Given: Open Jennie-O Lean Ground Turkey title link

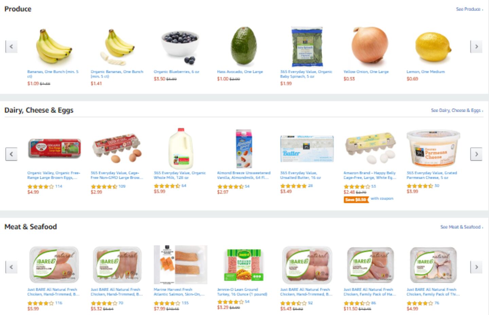Looking at the screenshot, I should (x=242, y=292).
